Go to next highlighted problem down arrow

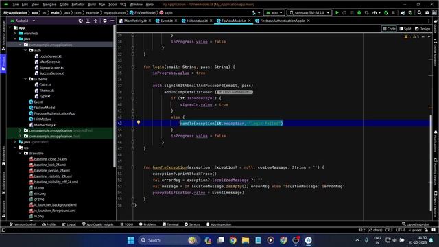(429, 36)
